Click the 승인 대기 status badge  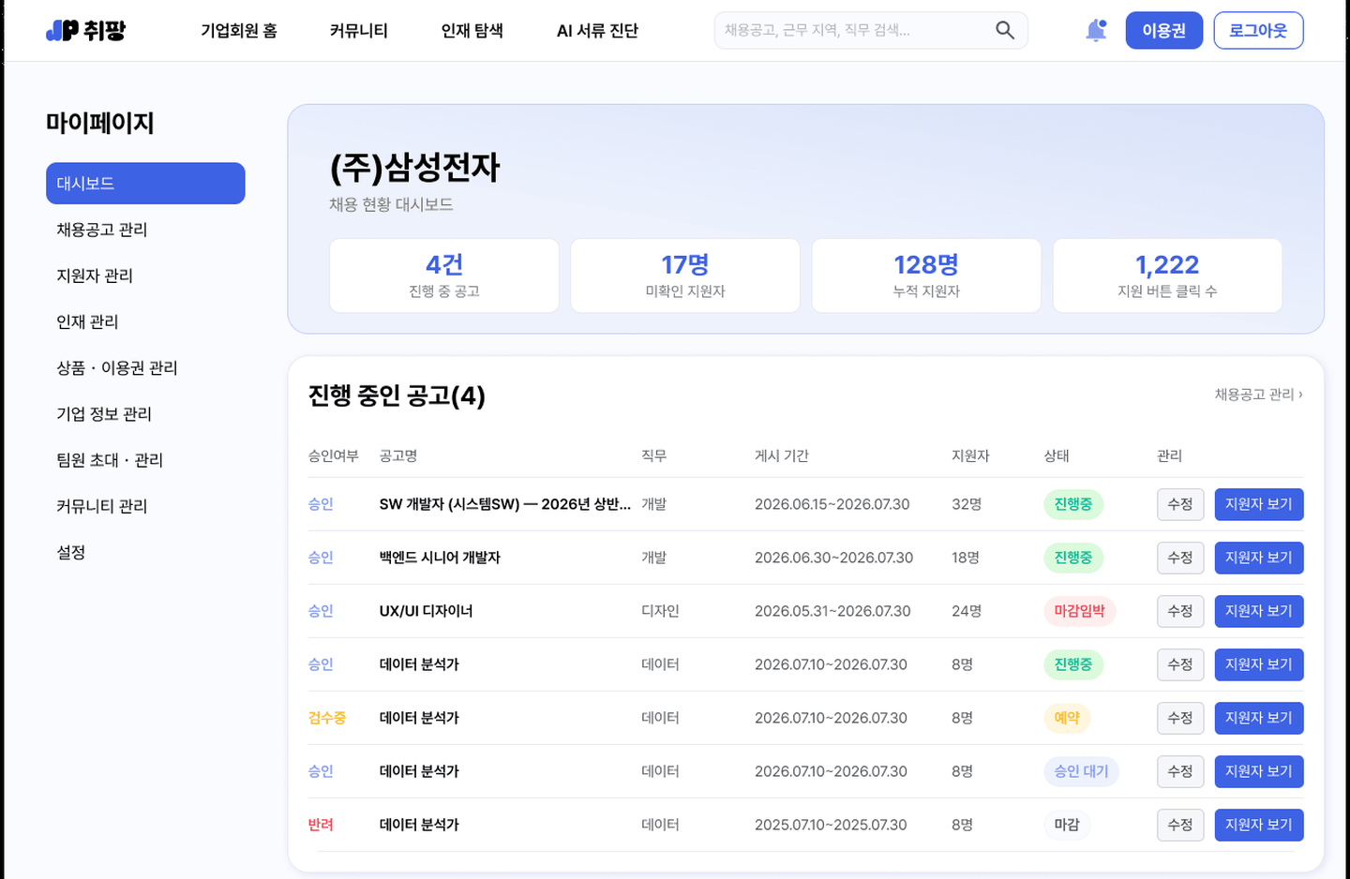1081,771
